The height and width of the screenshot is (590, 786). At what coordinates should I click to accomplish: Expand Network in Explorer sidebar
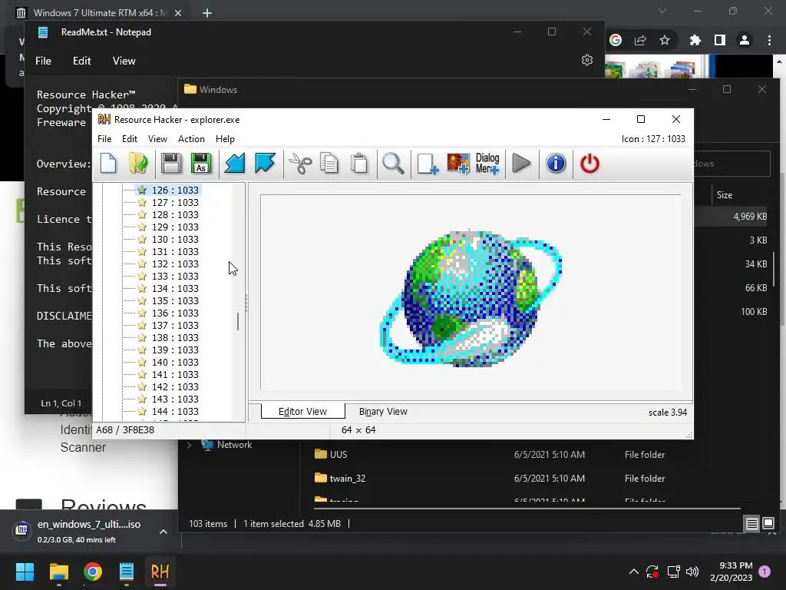(x=190, y=445)
